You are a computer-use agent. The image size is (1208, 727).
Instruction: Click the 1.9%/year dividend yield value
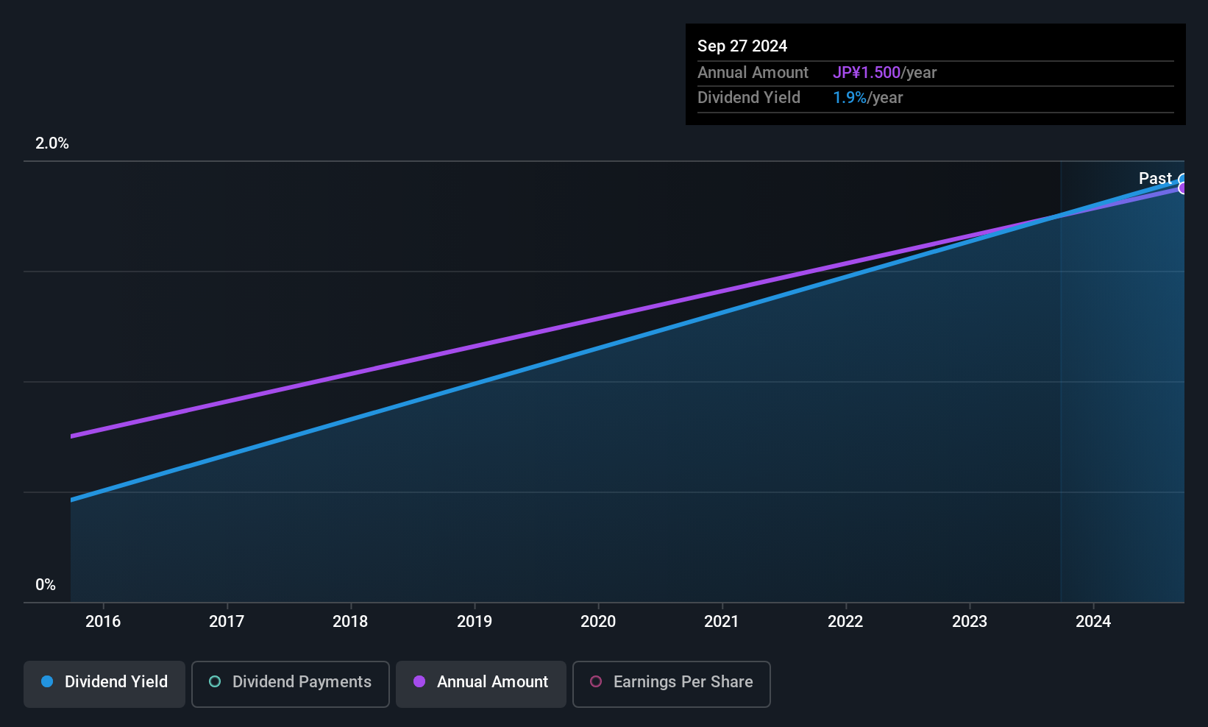tap(867, 98)
